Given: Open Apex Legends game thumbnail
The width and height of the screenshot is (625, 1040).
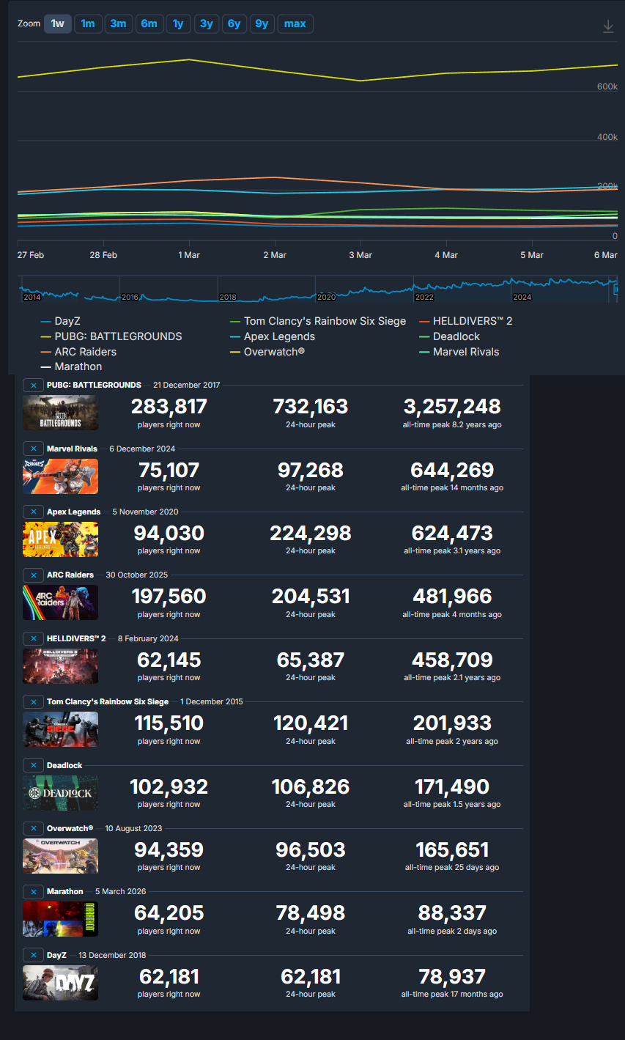Looking at the screenshot, I should [61, 539].
